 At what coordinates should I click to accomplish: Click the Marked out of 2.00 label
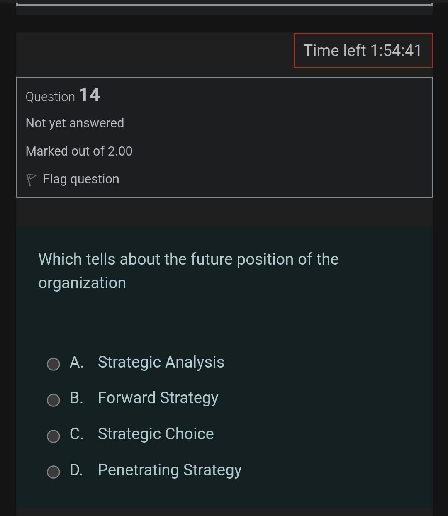pos(79,151)
